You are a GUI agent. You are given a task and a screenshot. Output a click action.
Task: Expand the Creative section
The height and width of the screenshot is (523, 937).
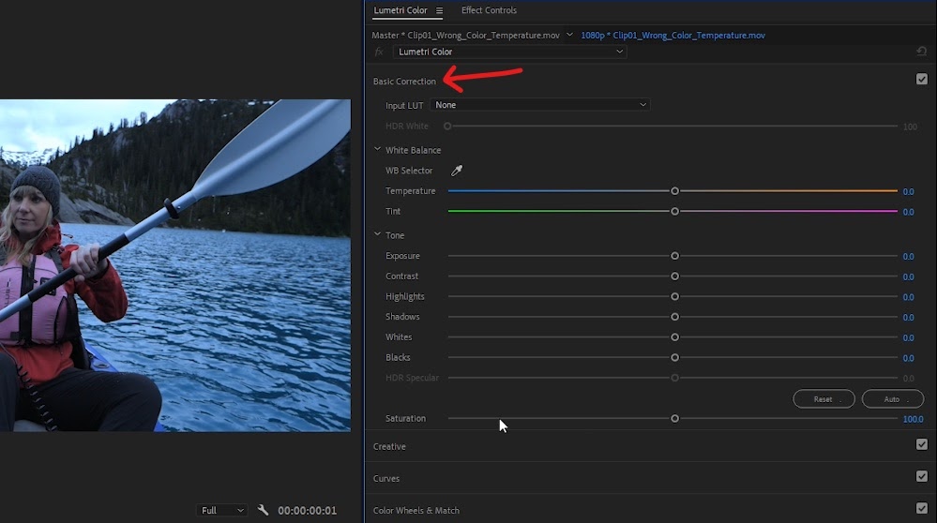tap(389, 446)
